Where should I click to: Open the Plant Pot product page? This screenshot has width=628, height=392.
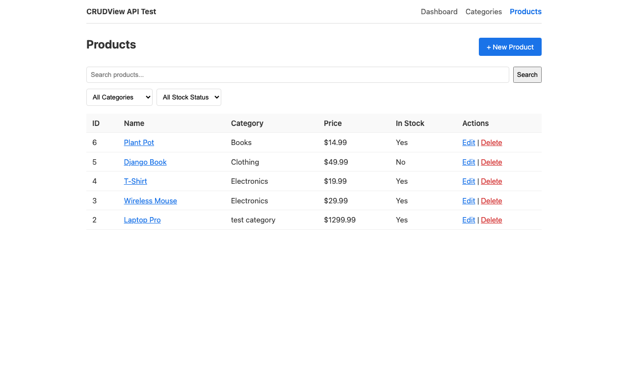click(x=139, y=142)
